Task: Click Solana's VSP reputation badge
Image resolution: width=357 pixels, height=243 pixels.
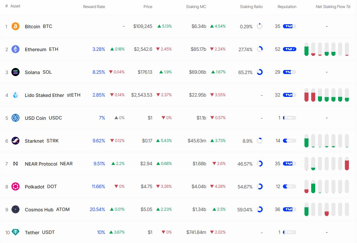Action: 289,72
